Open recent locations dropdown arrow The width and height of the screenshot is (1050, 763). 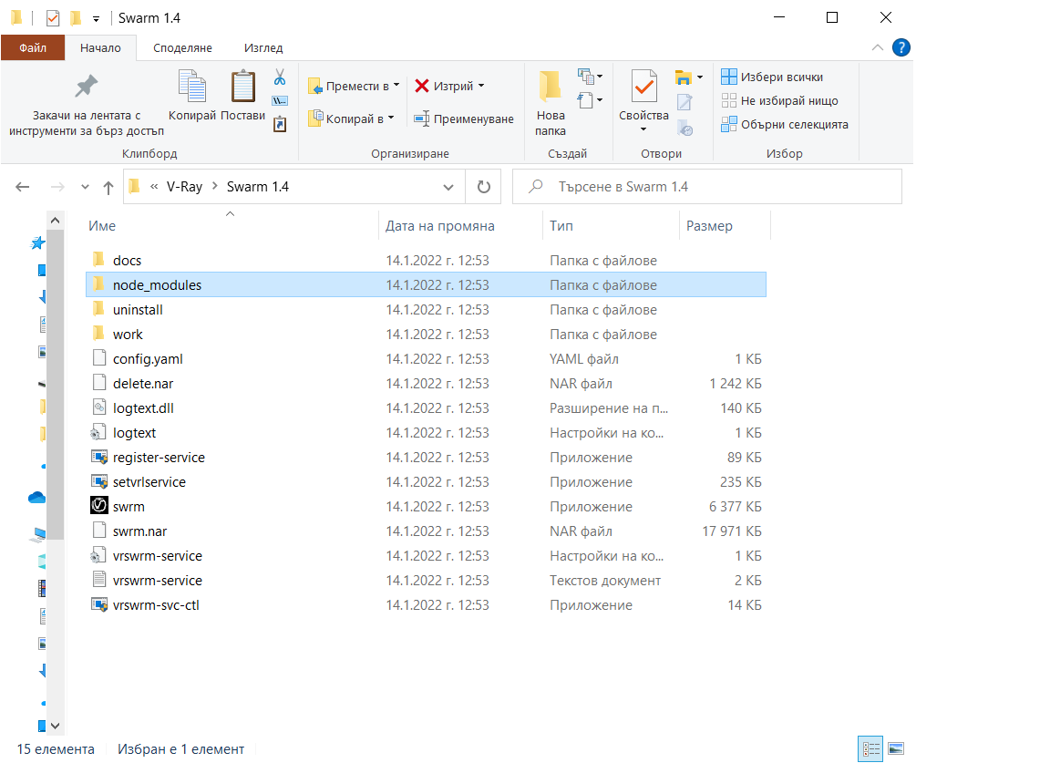point(85,187)
